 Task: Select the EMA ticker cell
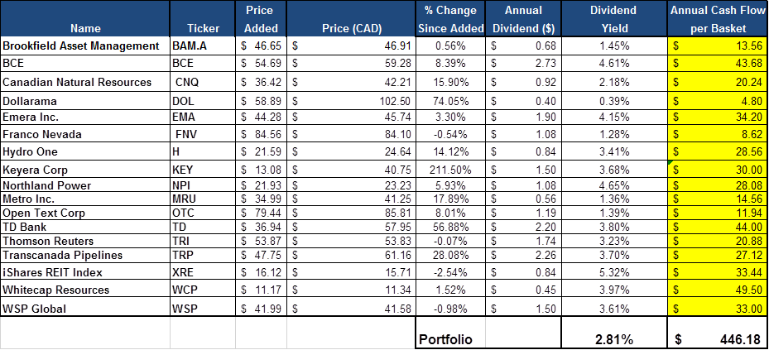(203, 117)
